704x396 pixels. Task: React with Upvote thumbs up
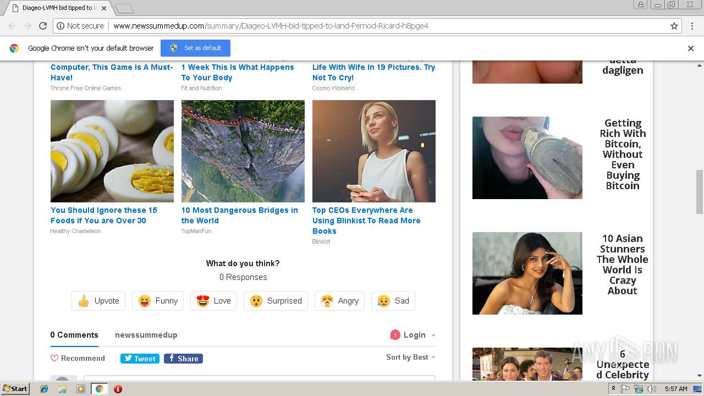point(98,301)
